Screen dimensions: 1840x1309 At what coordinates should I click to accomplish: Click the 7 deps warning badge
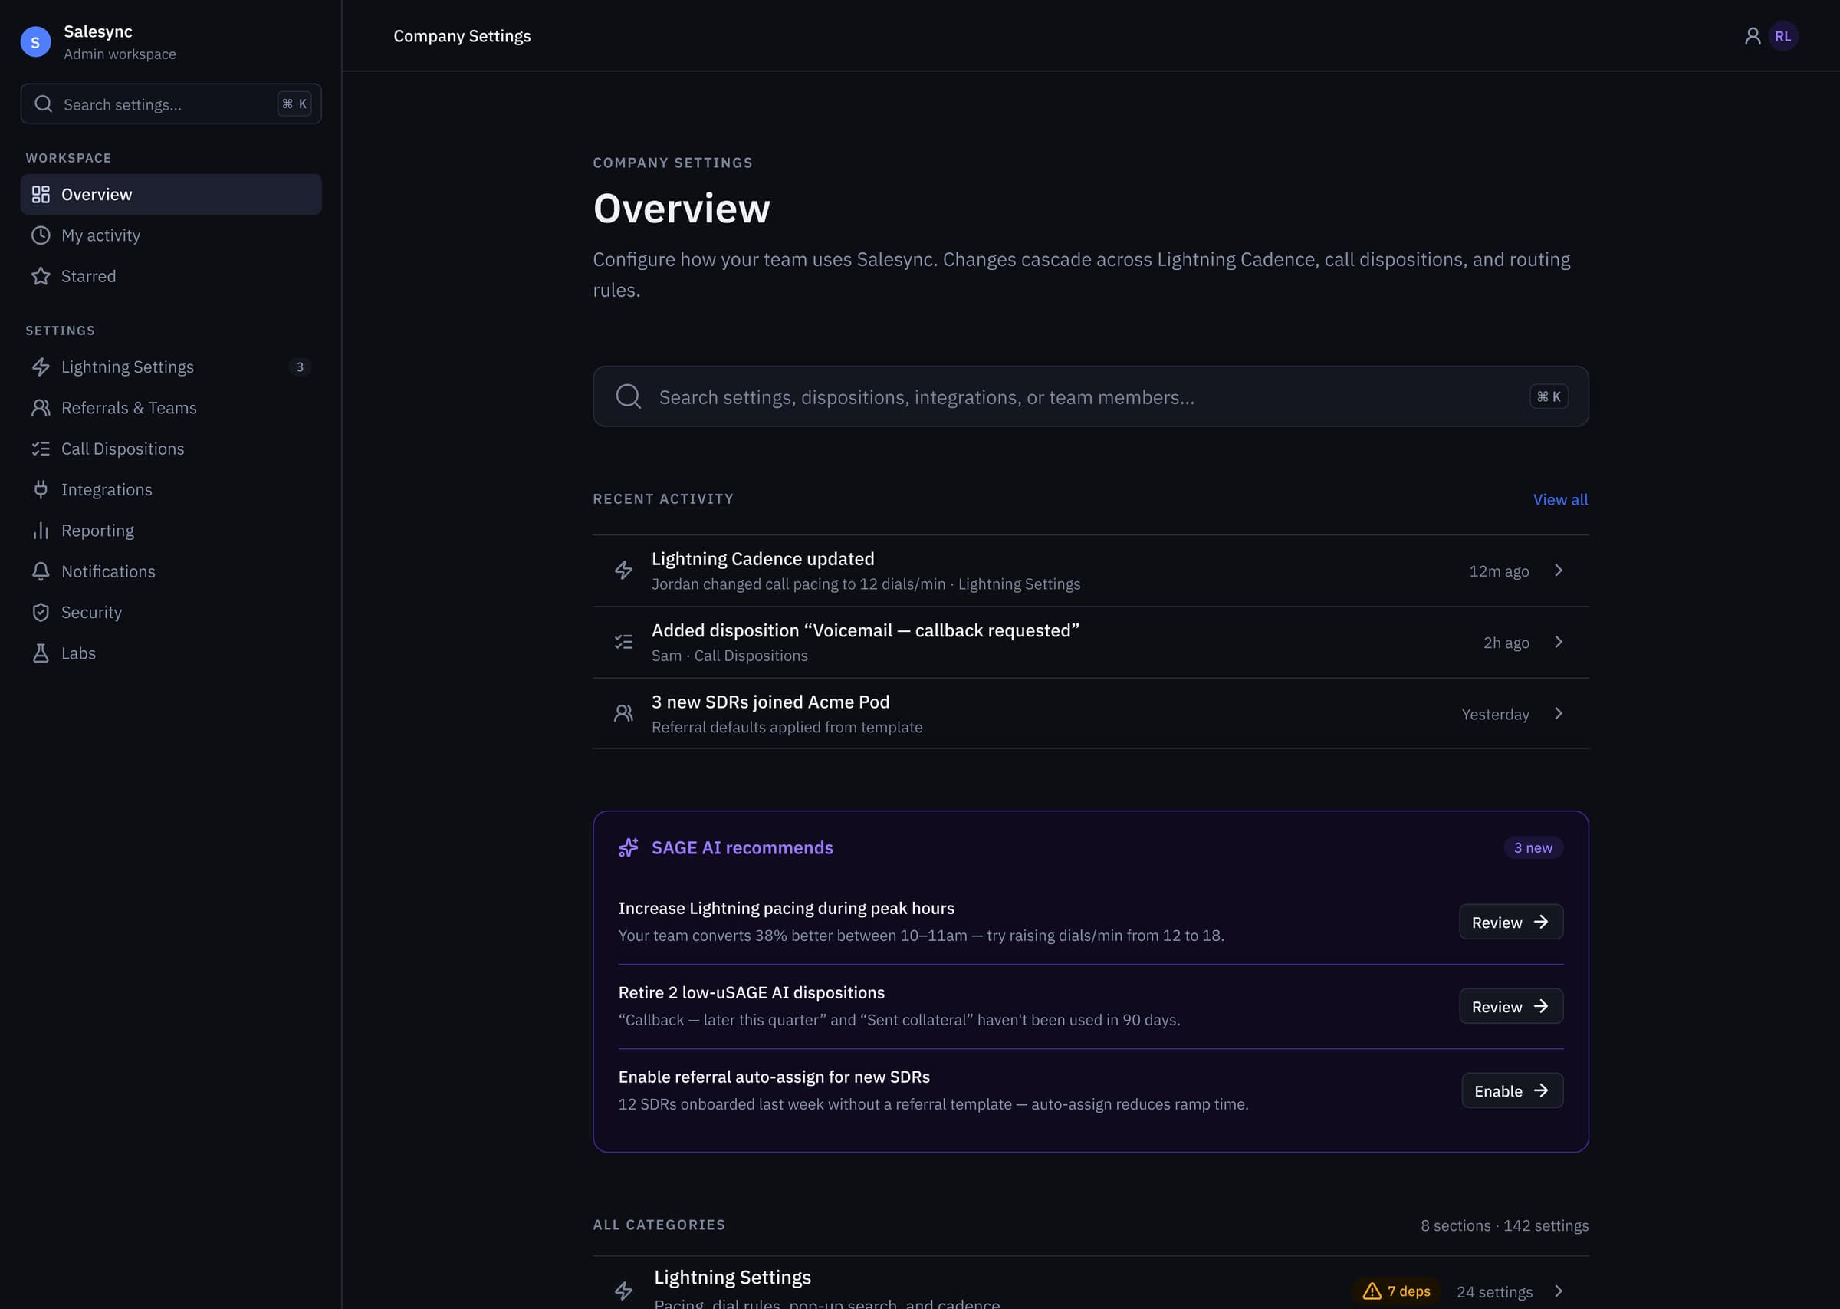1397,1291
